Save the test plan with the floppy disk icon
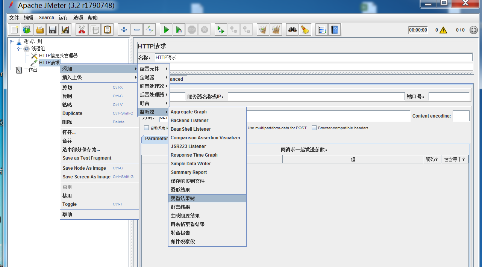 [x=53, y=30]
